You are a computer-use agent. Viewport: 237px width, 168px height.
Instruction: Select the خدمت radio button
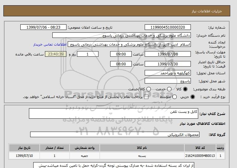click(x=169, y=89)
